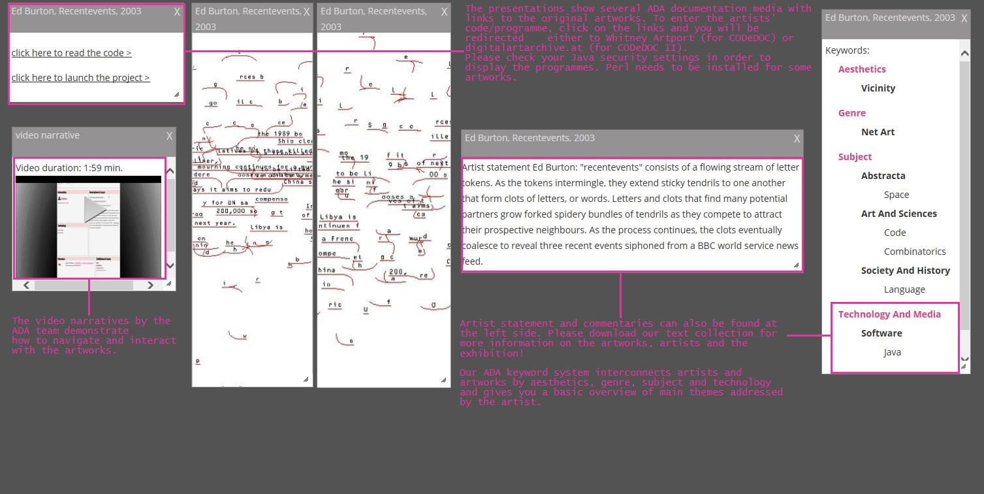Close the panel containing the code links
The width and height of the screenshot is (984, 494).
pyautogui.click(x=177, y=12)
